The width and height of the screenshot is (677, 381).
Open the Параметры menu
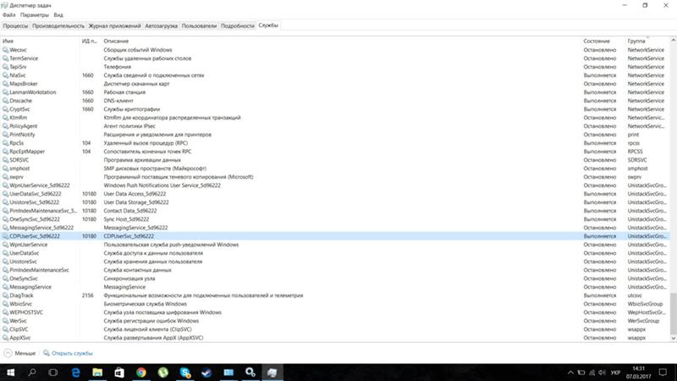tap(35, 15)
